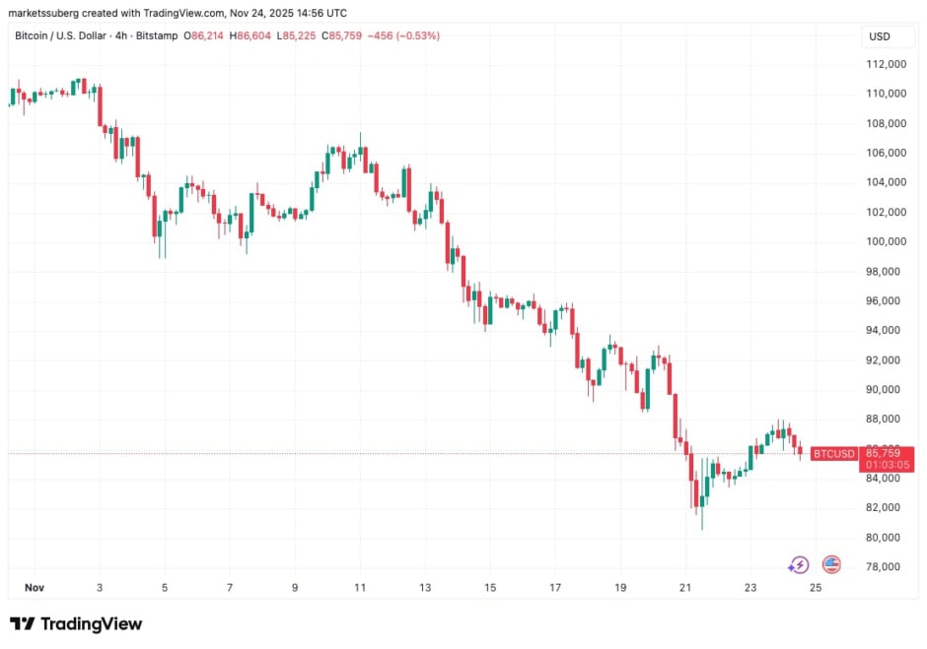
Task: Select the Nov label on the time axis
Action: tap(34, 587)
